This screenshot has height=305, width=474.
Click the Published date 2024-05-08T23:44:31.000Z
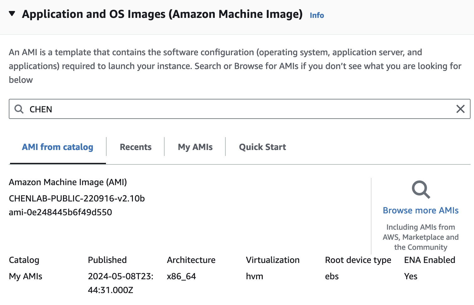click(120, 283)
